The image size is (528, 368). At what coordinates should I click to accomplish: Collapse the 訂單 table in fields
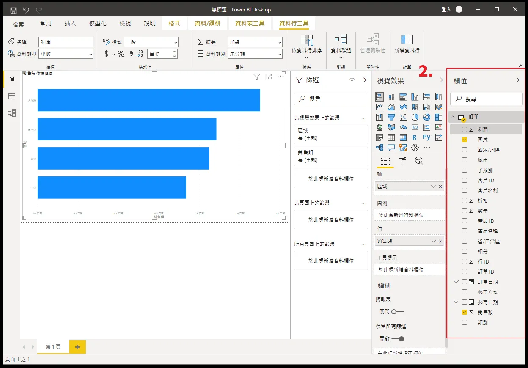coord(453,117)
